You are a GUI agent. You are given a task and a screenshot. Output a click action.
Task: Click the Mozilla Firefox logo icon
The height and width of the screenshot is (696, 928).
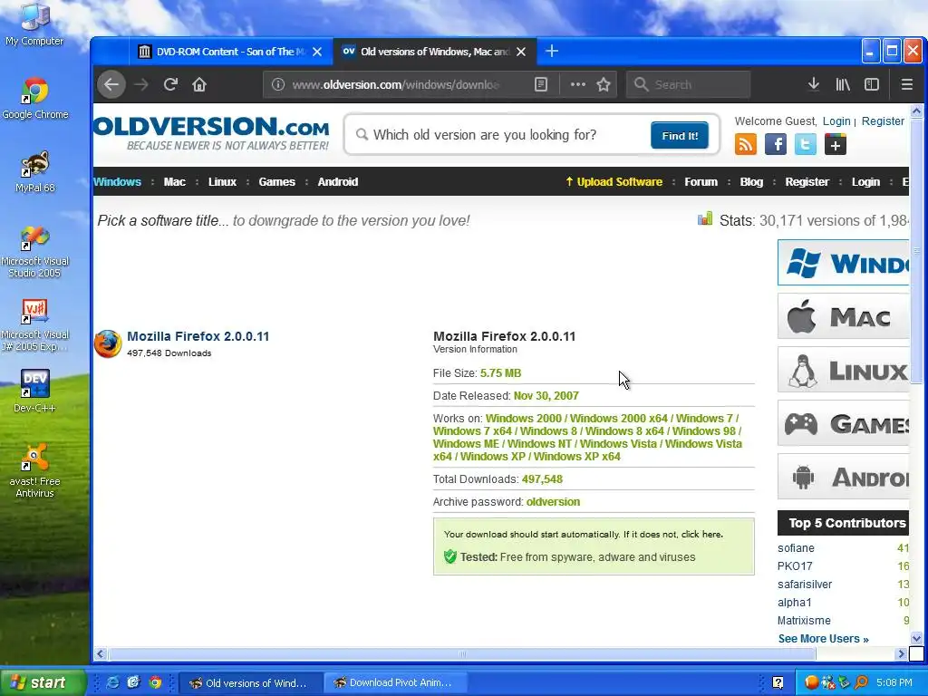point(108,343)
